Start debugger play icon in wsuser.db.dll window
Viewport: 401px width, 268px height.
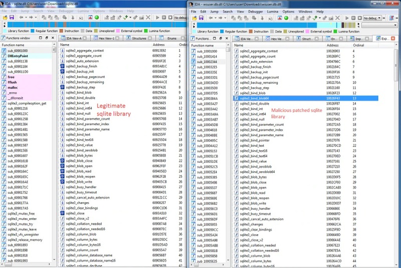[347, 18]
